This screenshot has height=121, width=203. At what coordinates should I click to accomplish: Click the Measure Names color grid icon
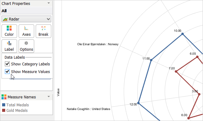[4, 97]
